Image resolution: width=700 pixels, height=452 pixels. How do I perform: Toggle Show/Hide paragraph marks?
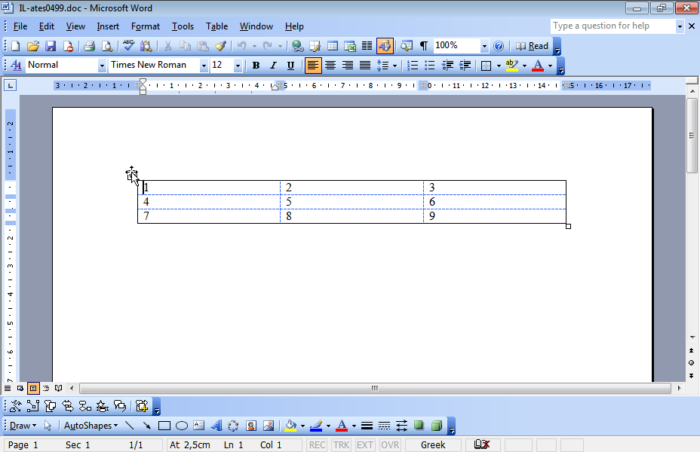[423, 47]
